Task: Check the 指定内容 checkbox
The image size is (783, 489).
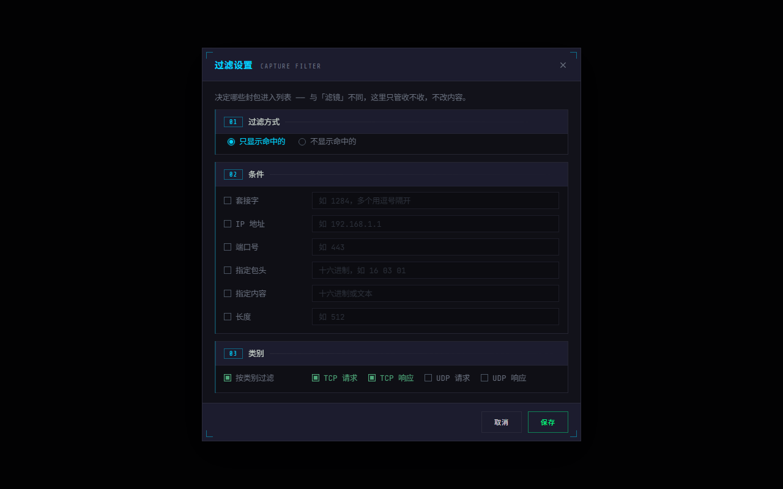Action: coord(228,293)
